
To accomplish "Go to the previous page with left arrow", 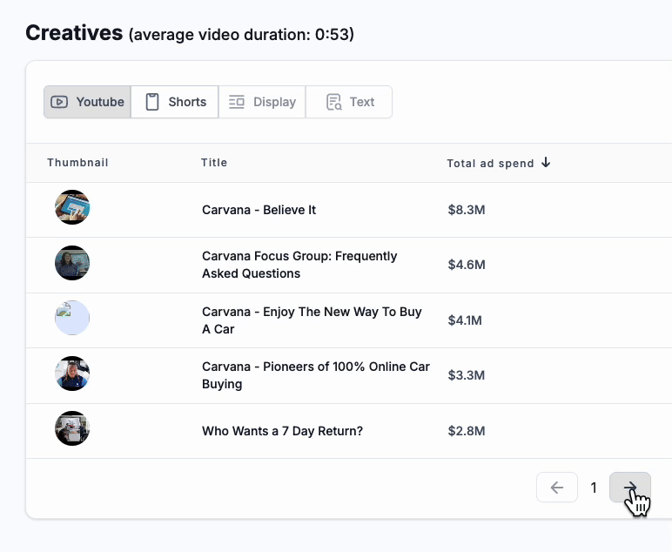I will (x=557, y=488).
